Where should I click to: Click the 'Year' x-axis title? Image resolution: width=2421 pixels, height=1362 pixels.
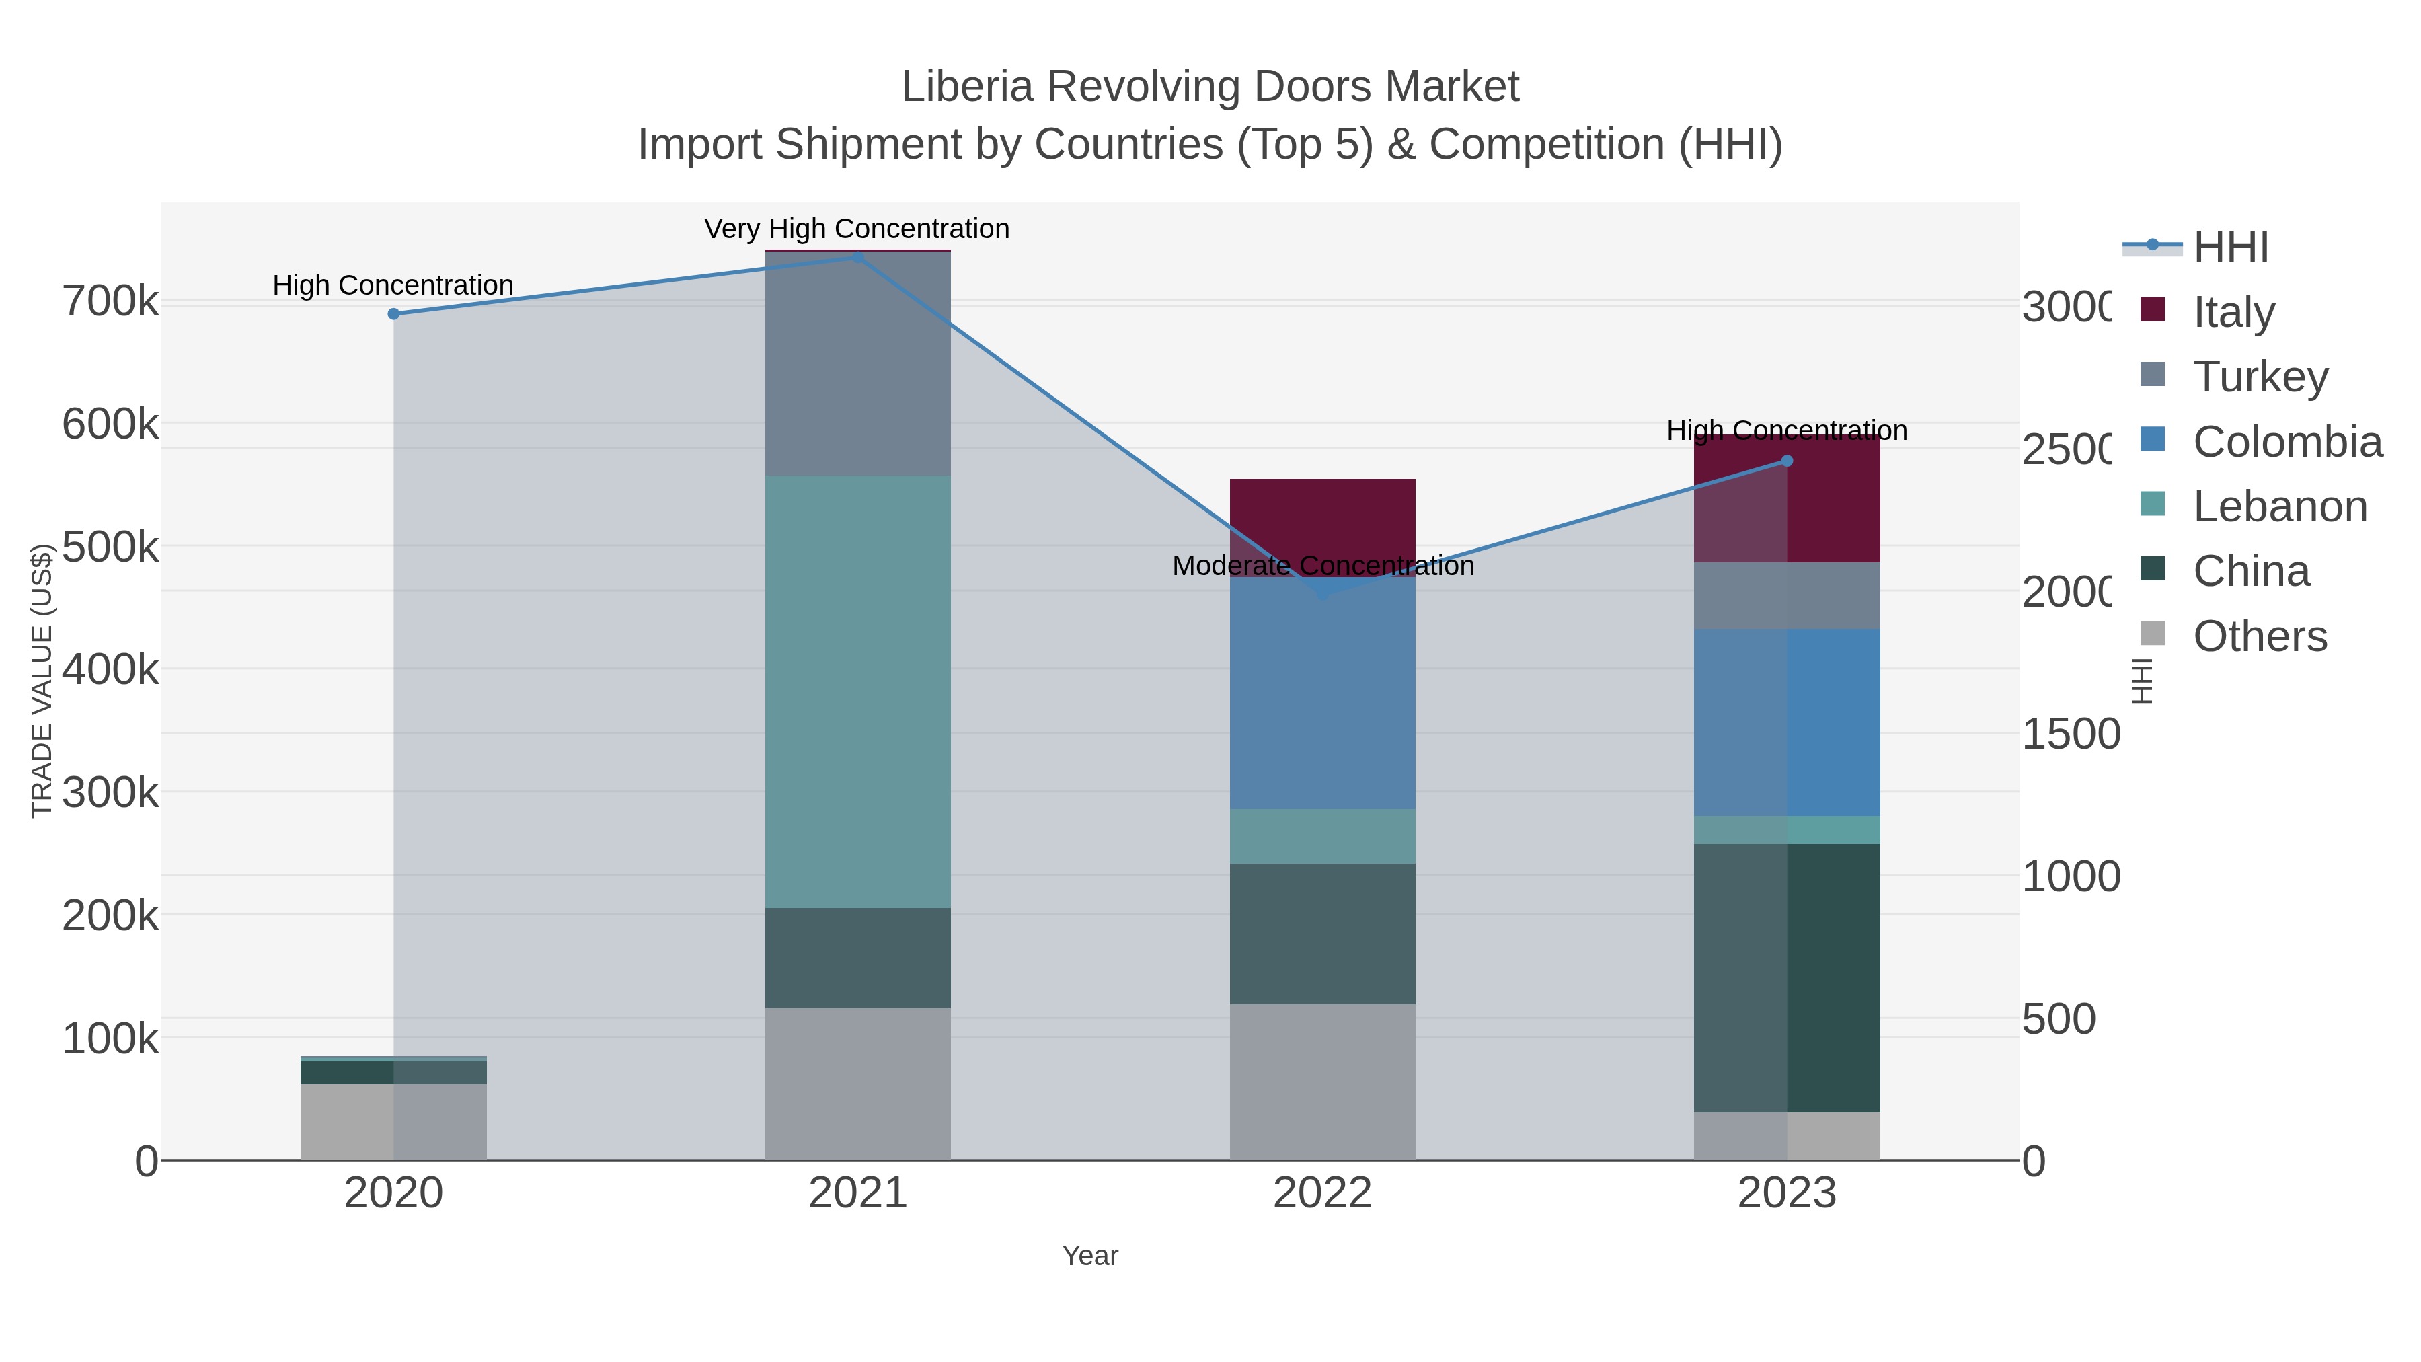pos(1090,1256)
